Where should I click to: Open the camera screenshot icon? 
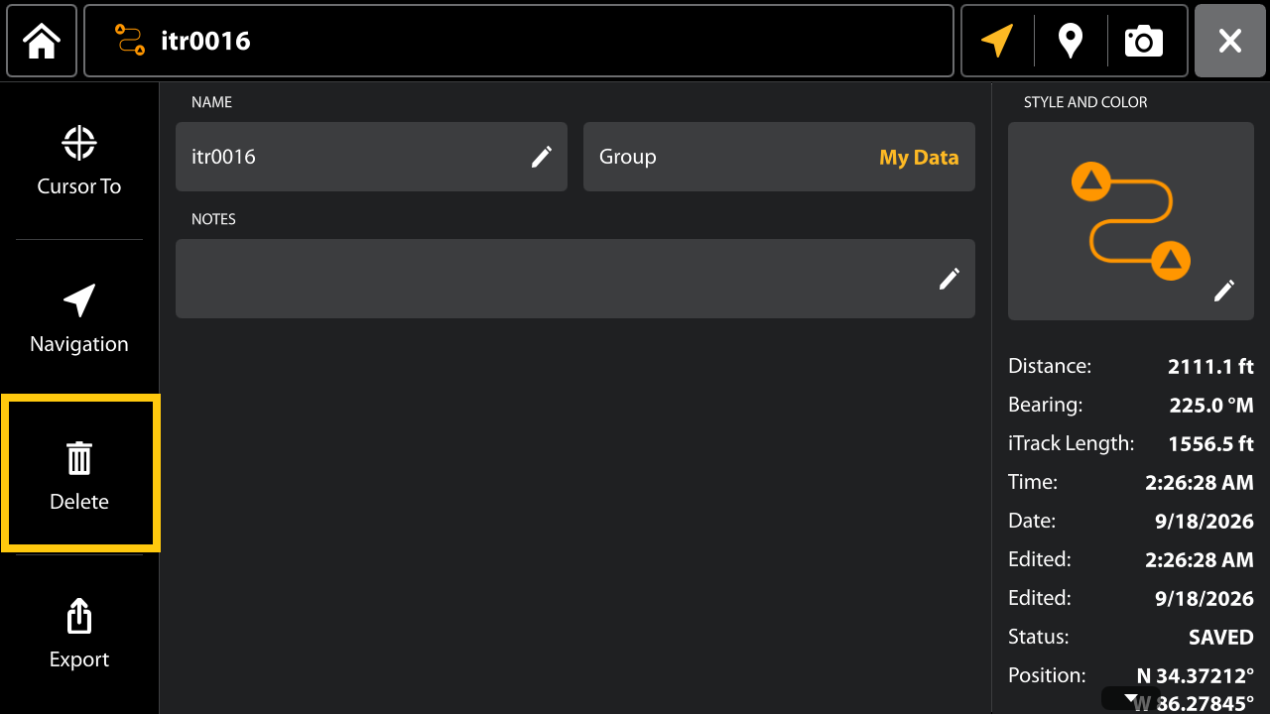tap(1143, 41)
